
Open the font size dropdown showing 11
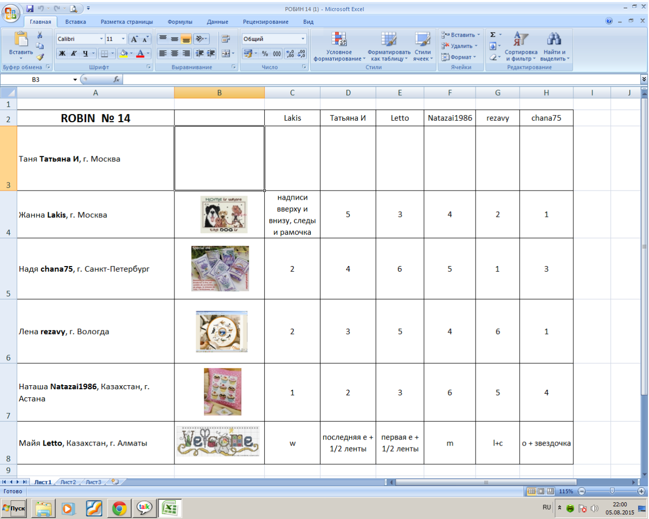point(123,39)
